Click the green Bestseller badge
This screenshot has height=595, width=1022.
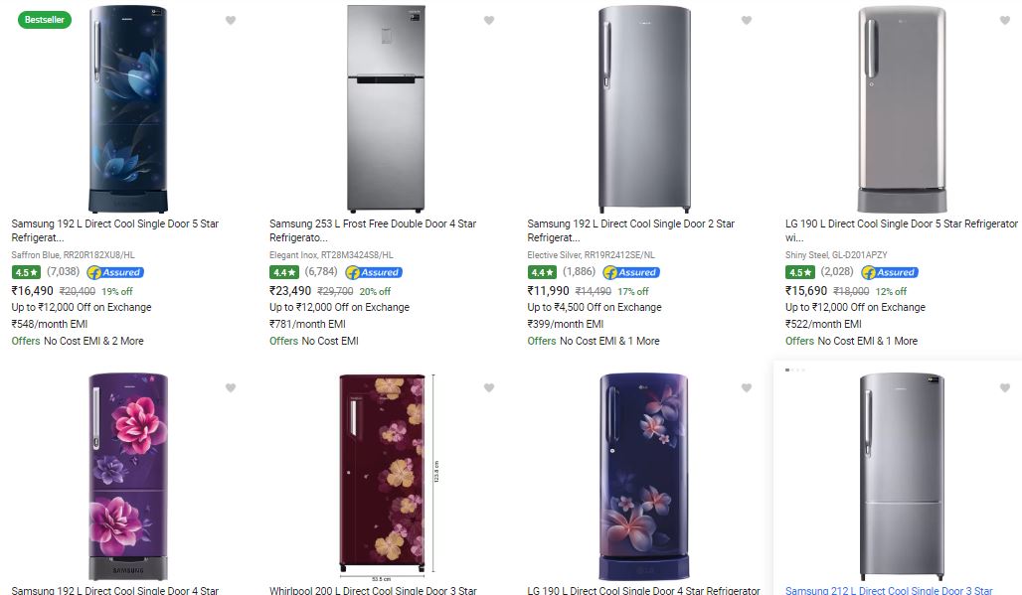pos(45,20)
